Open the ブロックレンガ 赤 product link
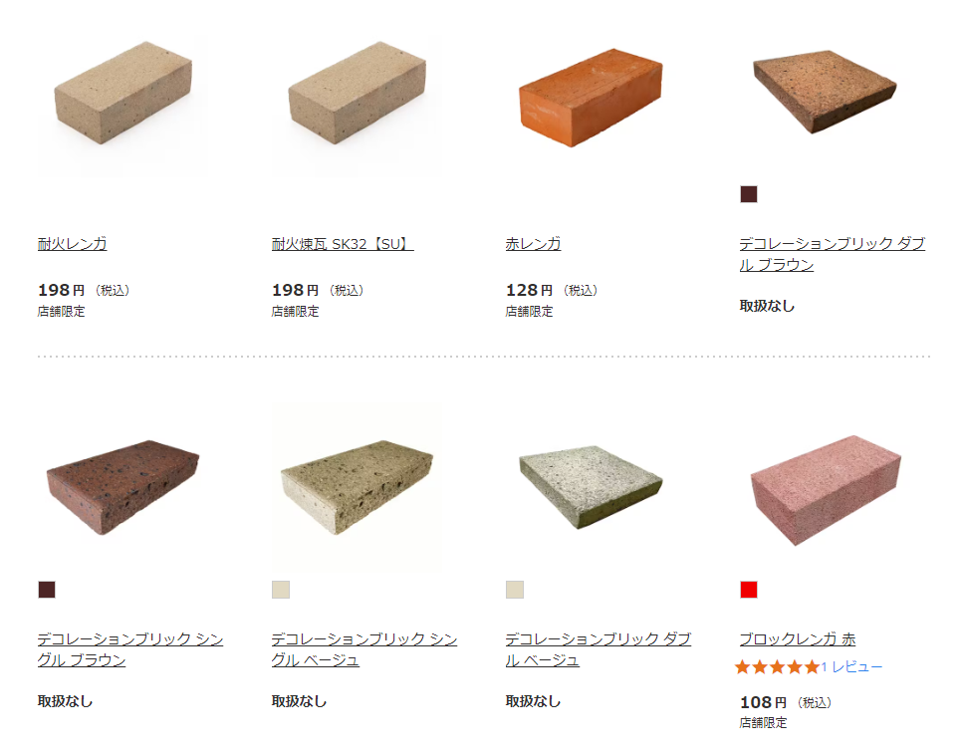The width and height of the screenshot is (961, 754). click(x=798, y=639)
